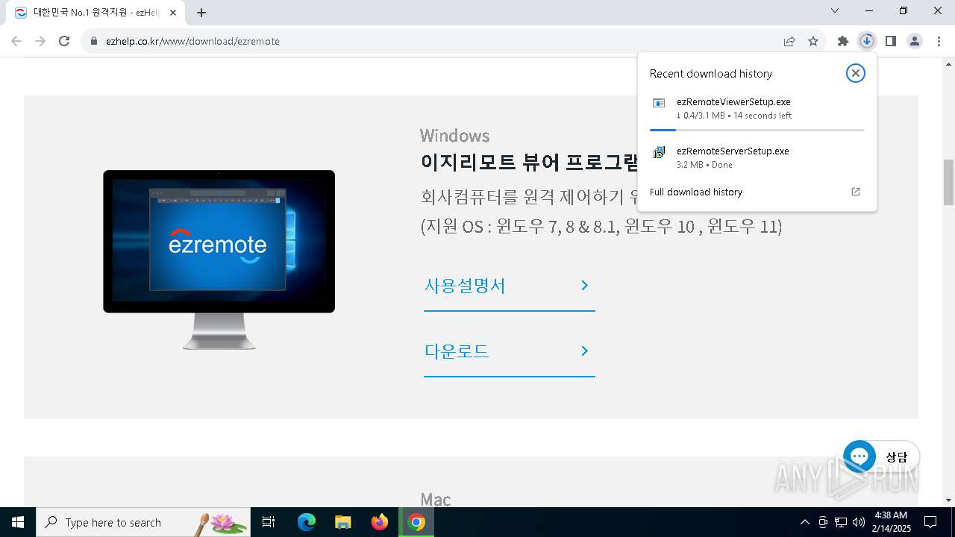Go back to the previous page
Screen dimensions: 955x537
[x=16, y=41]
